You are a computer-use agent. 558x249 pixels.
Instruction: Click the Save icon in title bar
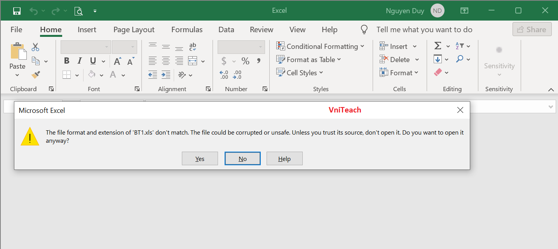(x=17, y=11)
